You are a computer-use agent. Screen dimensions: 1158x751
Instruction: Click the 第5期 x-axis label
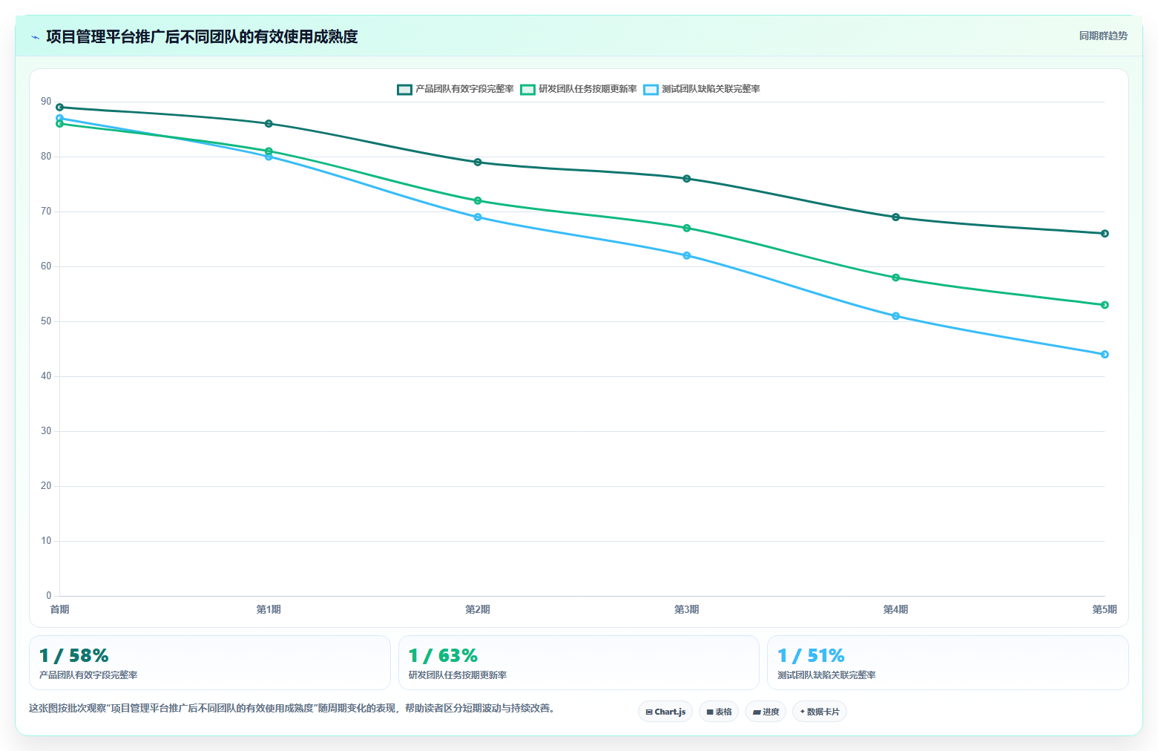(x=1105, y=609)
